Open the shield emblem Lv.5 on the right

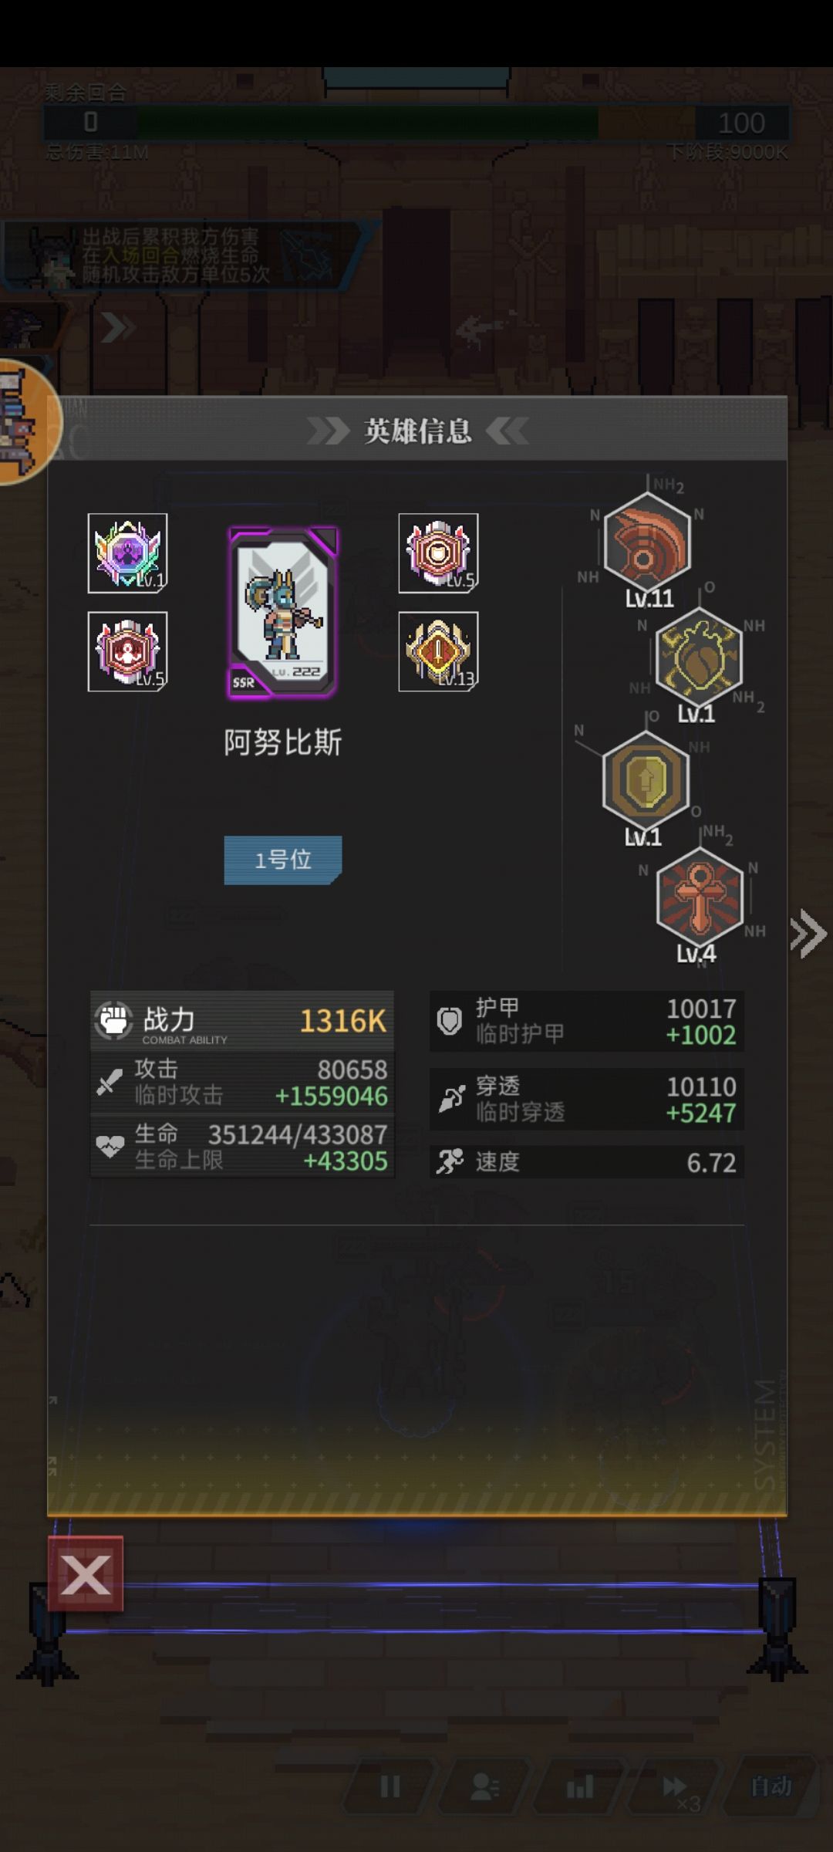click(438, 553)
